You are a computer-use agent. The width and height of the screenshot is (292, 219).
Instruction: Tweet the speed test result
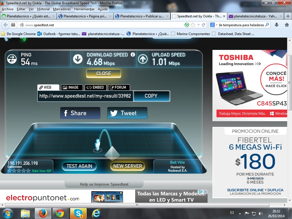coord(127,113)
